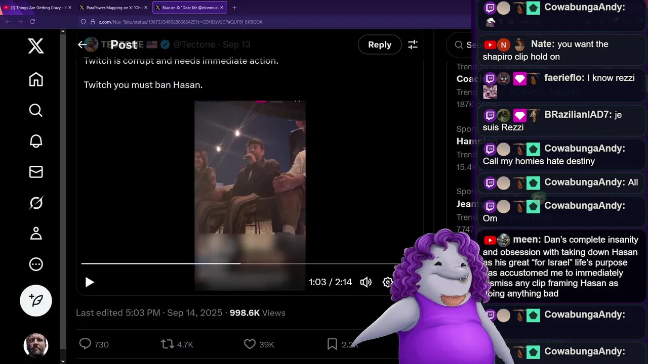Click the tracking protection shield icon
This screenshot has width=648, height=364.
[84, 22]
